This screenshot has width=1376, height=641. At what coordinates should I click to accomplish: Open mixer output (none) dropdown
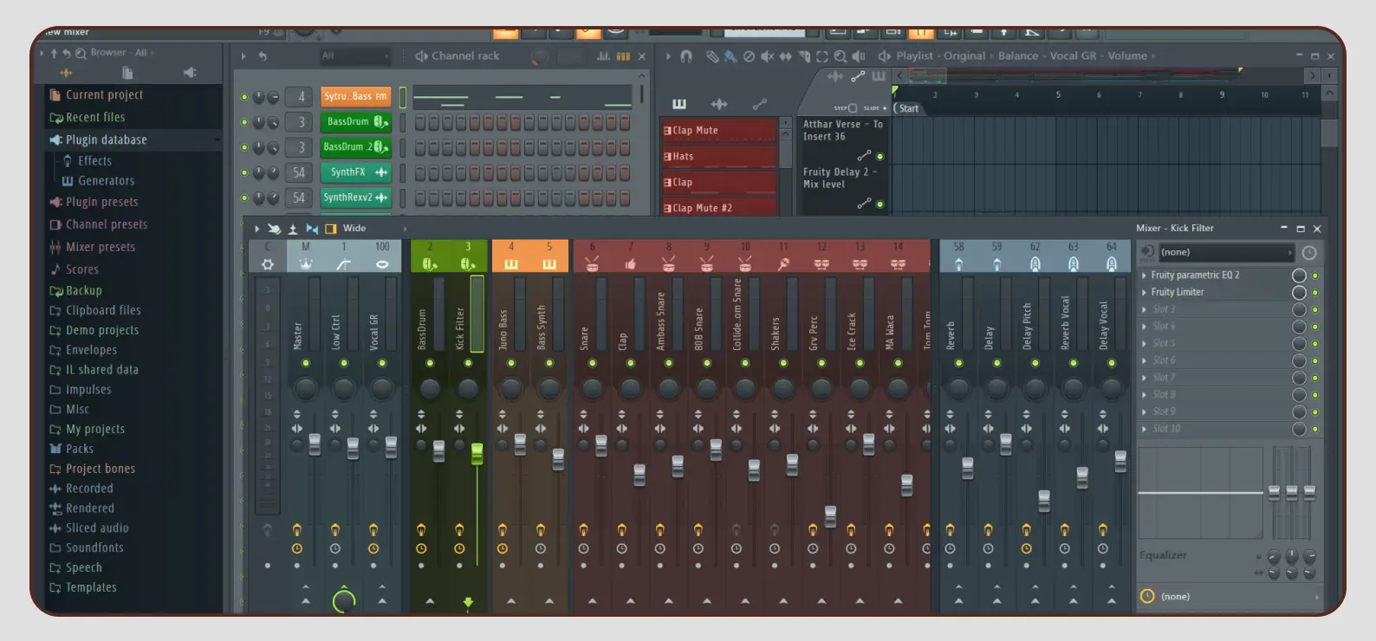point(1230,597)
